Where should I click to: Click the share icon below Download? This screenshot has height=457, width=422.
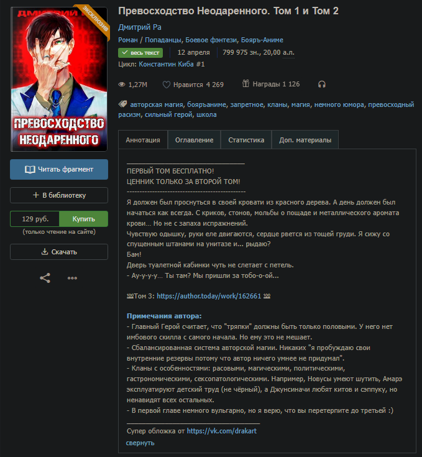click(45, 278)
